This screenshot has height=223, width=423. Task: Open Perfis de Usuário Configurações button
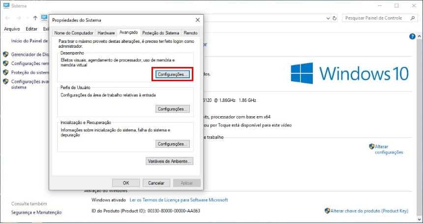172,109
